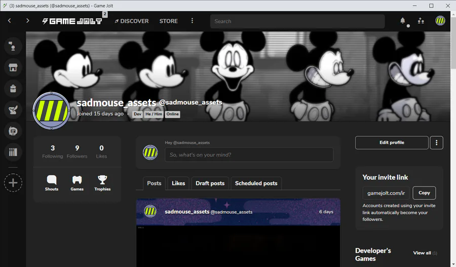This screenshot has width=456, height=267.
Task: Click avatar beside the post composer
Action: click(150, 152)
